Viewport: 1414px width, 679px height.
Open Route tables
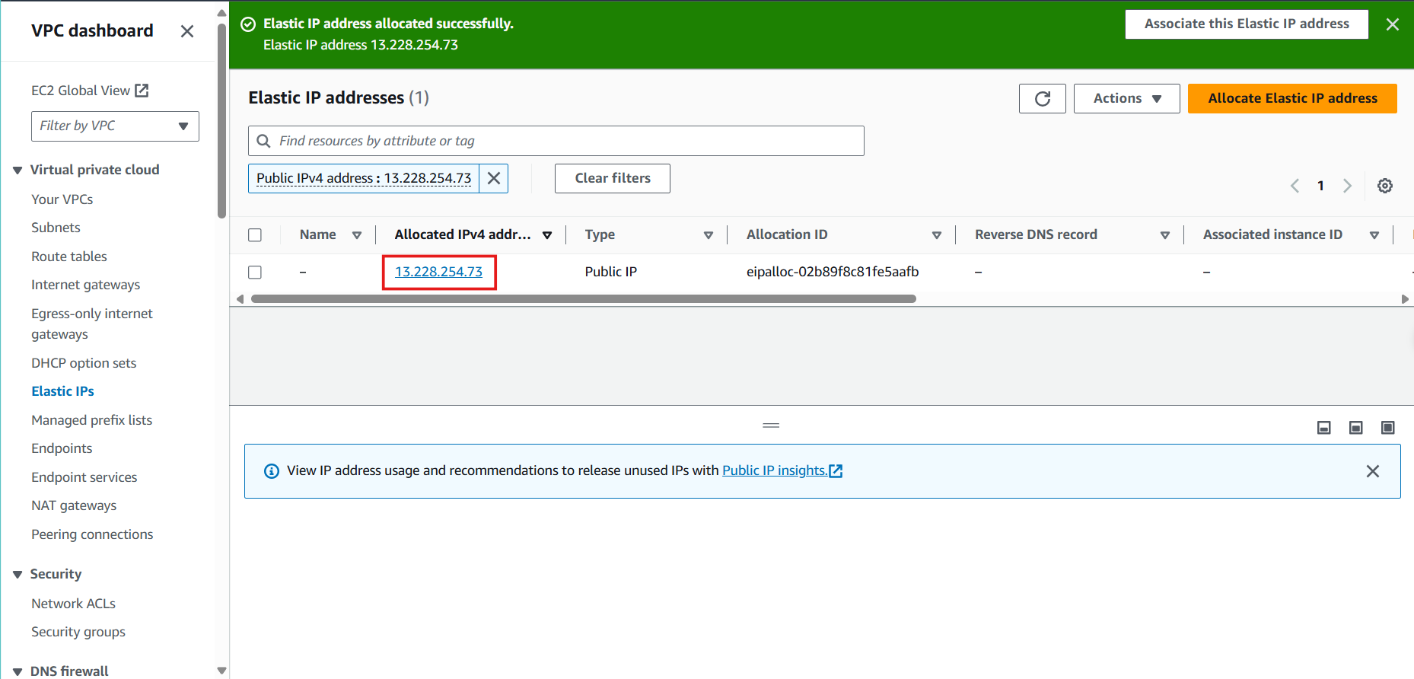(x=69, y=257)
